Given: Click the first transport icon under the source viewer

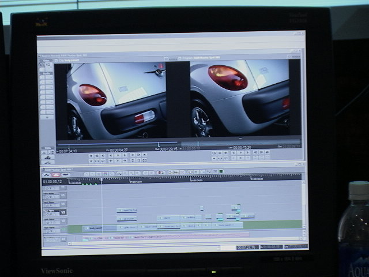Looking at the screenshot, I should (x=91, y=155).
